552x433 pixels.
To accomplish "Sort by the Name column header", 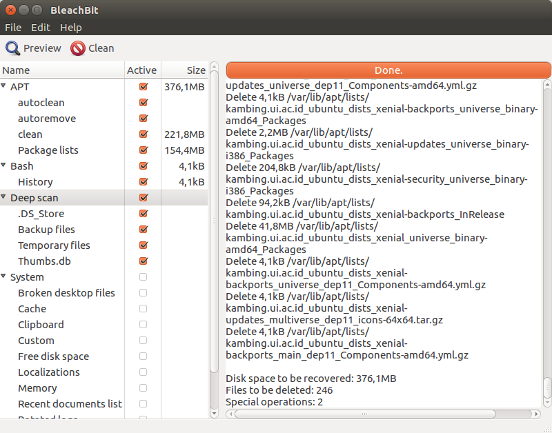I will [x=62, y=70].
